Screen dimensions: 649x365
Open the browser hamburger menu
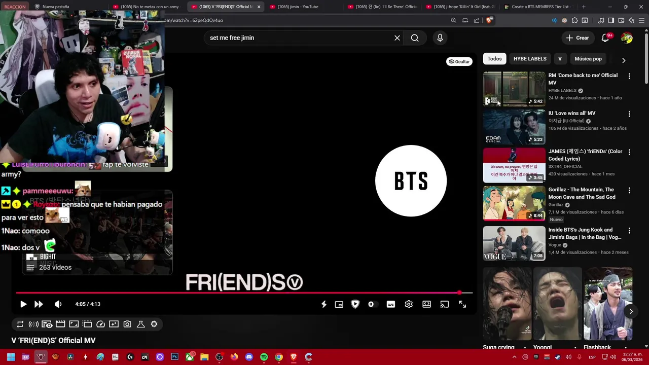pyautogui.click(x=641, y=20)
